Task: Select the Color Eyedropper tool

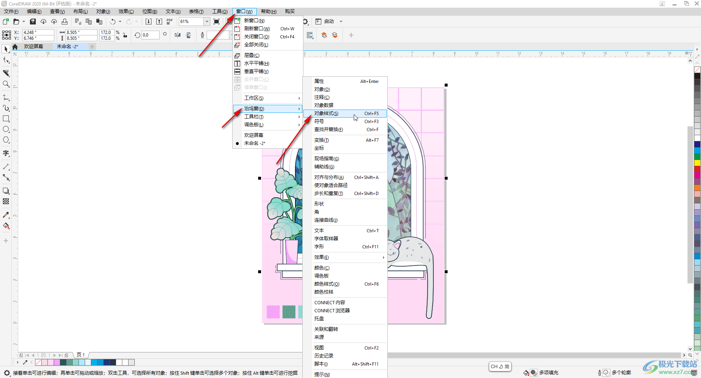Action: tap(6, 215)
